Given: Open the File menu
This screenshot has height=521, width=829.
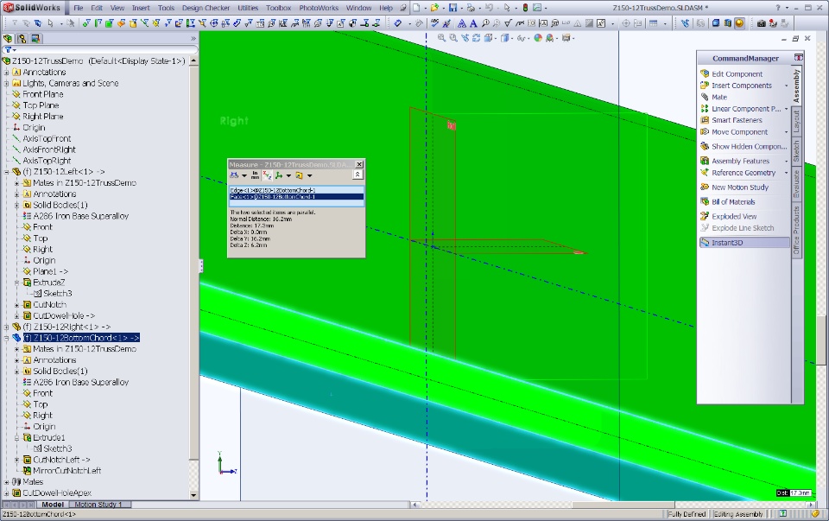Looking at the screenshot, I should tap(79, 8).
